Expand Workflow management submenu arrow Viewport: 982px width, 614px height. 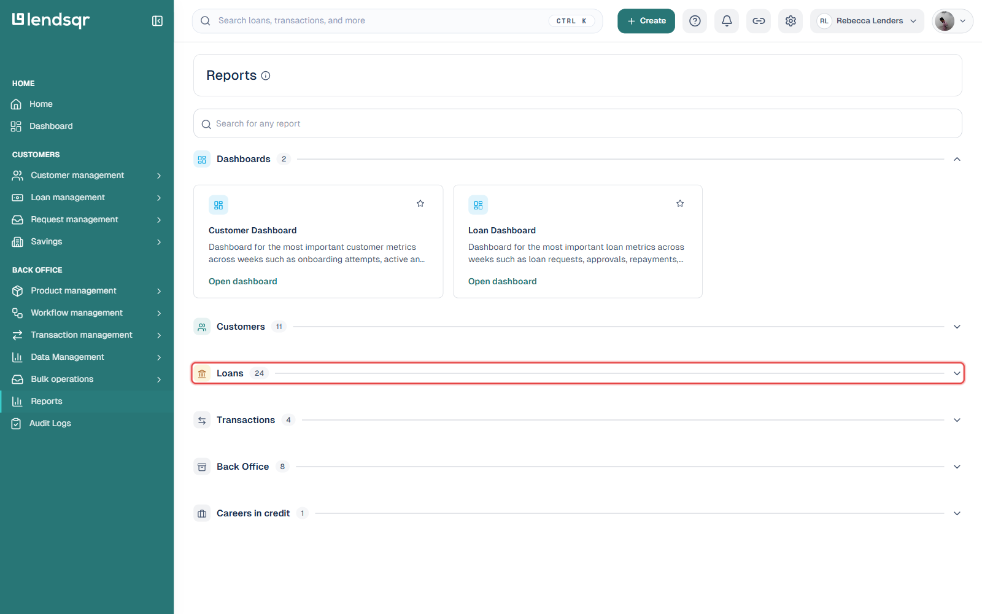pos(159,313)
